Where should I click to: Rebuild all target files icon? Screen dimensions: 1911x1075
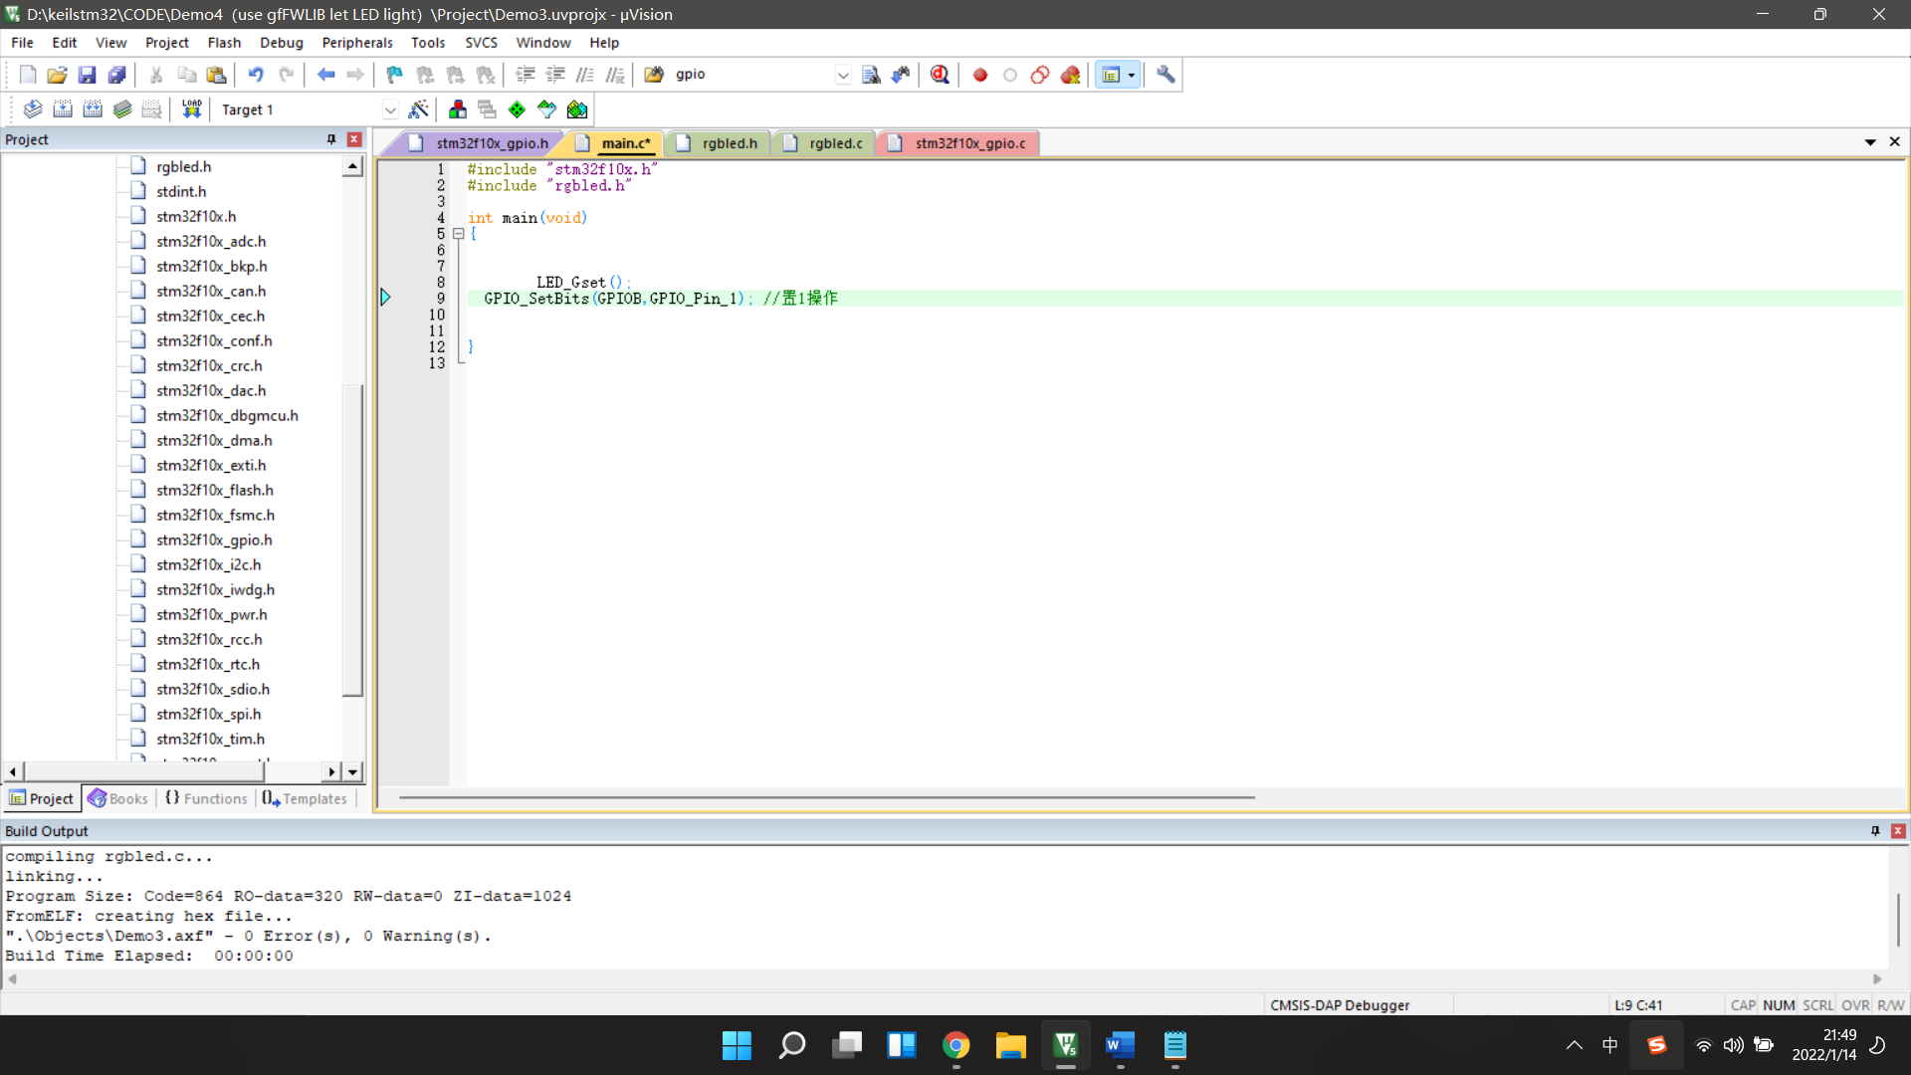[93, 109]
